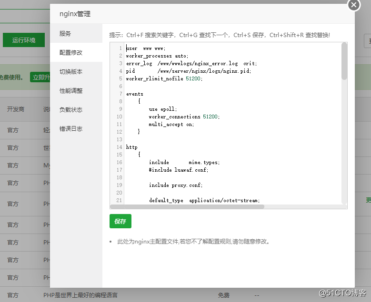Click the nginx管理 dialog title
The width and height of the screenshot is (371, 302).
(75, 14)
